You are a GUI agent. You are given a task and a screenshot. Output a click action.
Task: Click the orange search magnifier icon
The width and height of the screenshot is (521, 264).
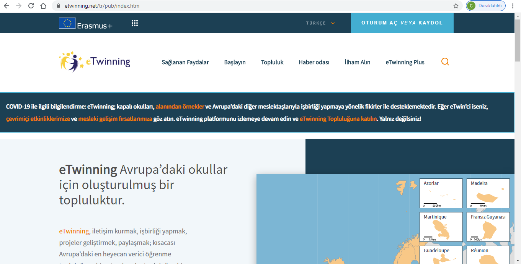point(445,62)
